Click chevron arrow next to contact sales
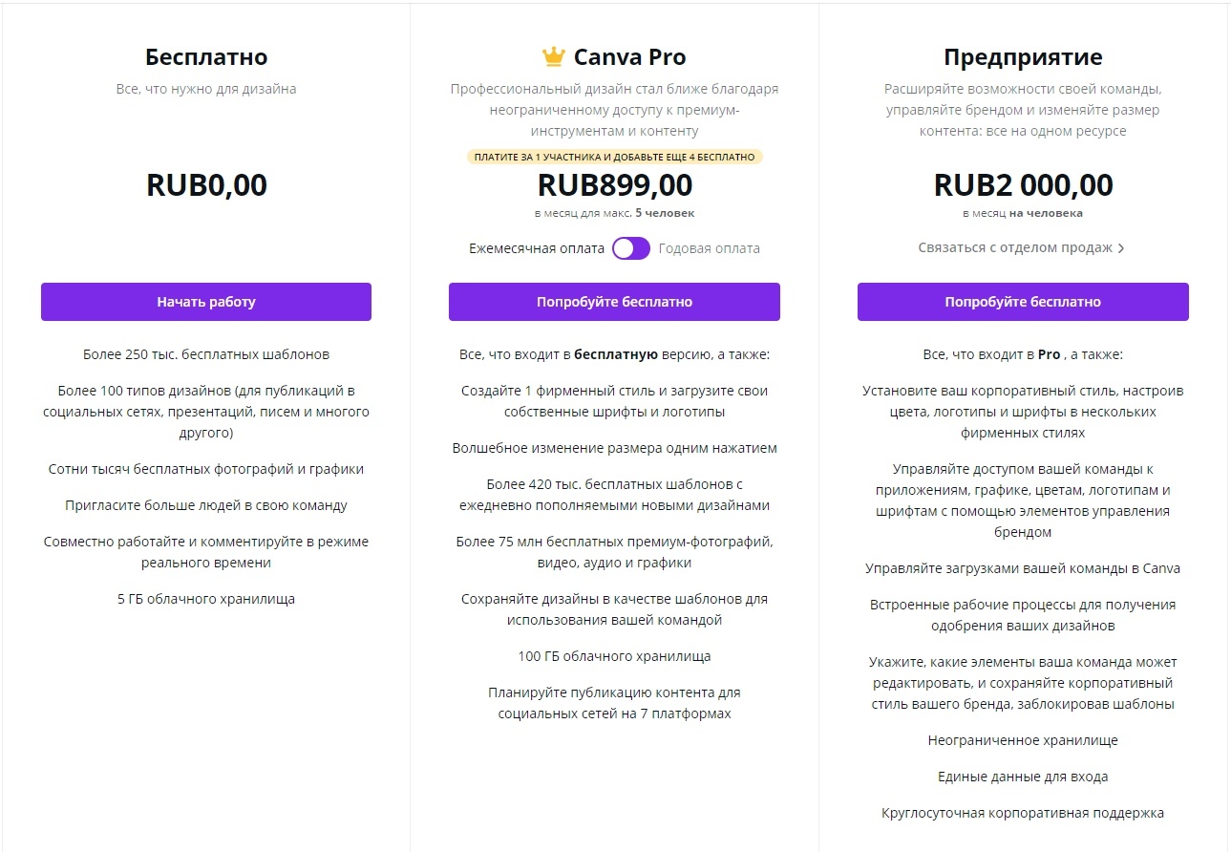Viewport: 1231px width, 852px height. point(1121,248)
